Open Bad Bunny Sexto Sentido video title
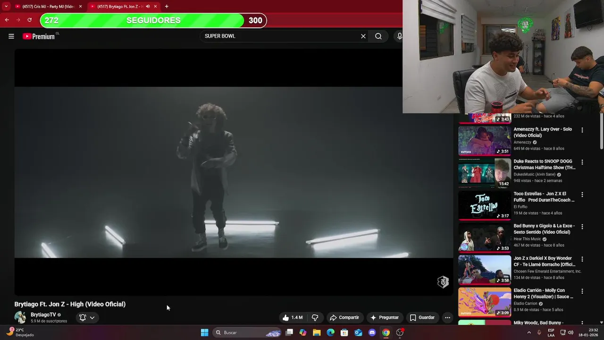The image size is (604, 340). [544, 229]
